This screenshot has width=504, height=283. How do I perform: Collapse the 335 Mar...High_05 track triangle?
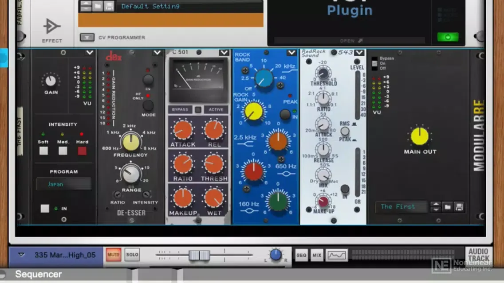pyautogui.click(x=21, y=255)
